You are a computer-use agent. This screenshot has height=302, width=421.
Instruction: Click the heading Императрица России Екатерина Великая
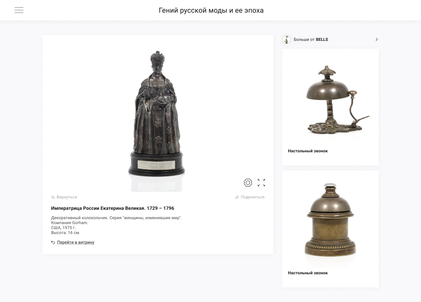pyautogui.click(x=113, y=208)
